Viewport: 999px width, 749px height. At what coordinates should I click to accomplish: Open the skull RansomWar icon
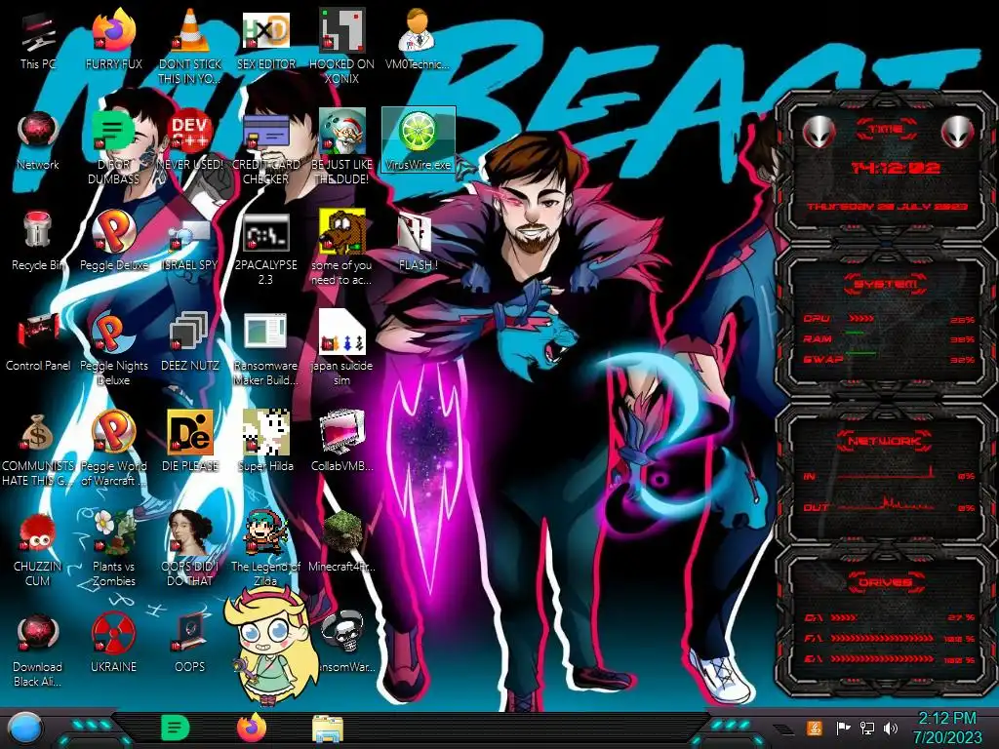pos(342,634)
